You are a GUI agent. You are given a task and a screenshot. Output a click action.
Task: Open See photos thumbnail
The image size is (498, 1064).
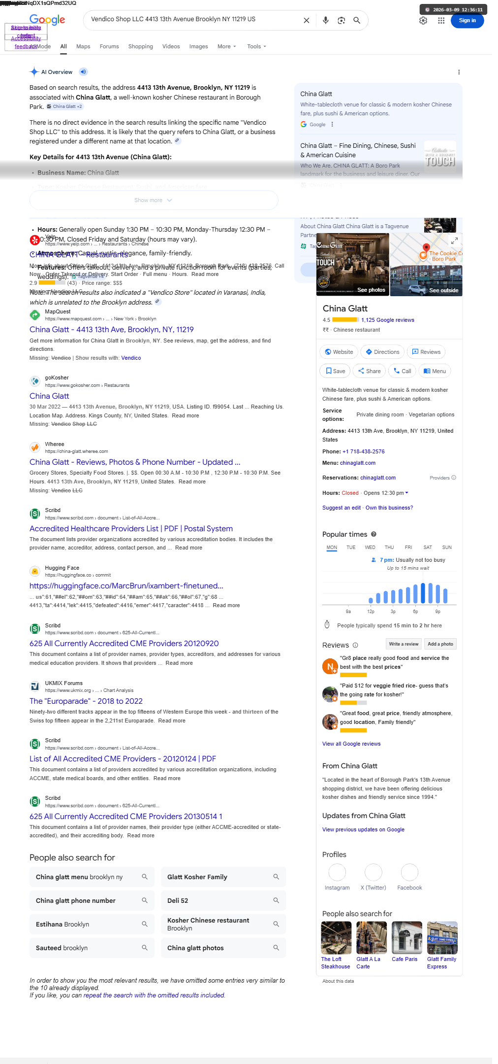tap(352, 264)
